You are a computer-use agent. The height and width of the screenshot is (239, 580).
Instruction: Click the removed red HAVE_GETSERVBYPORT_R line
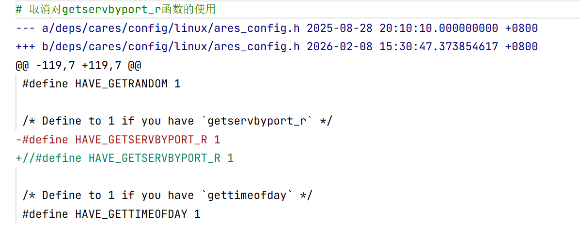tap(118, 140)
